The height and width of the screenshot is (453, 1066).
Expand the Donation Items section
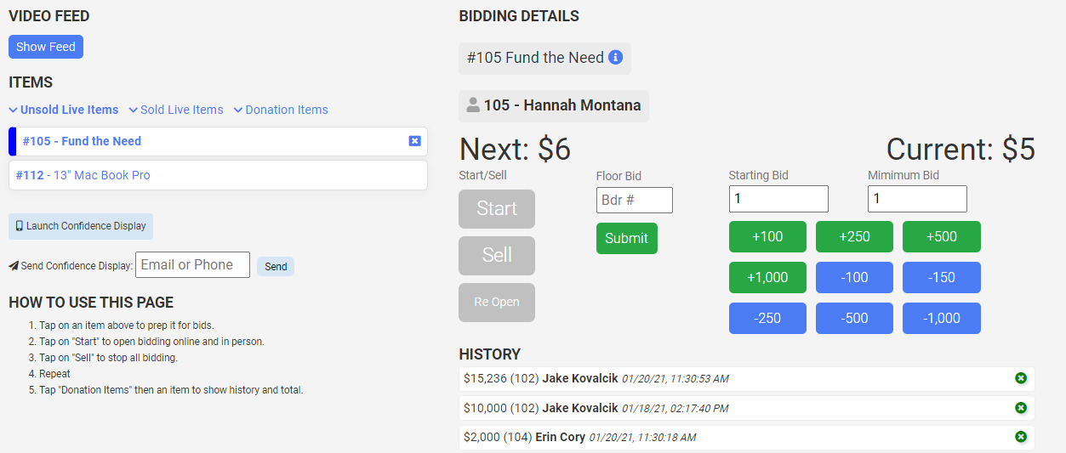coord(281,110)
